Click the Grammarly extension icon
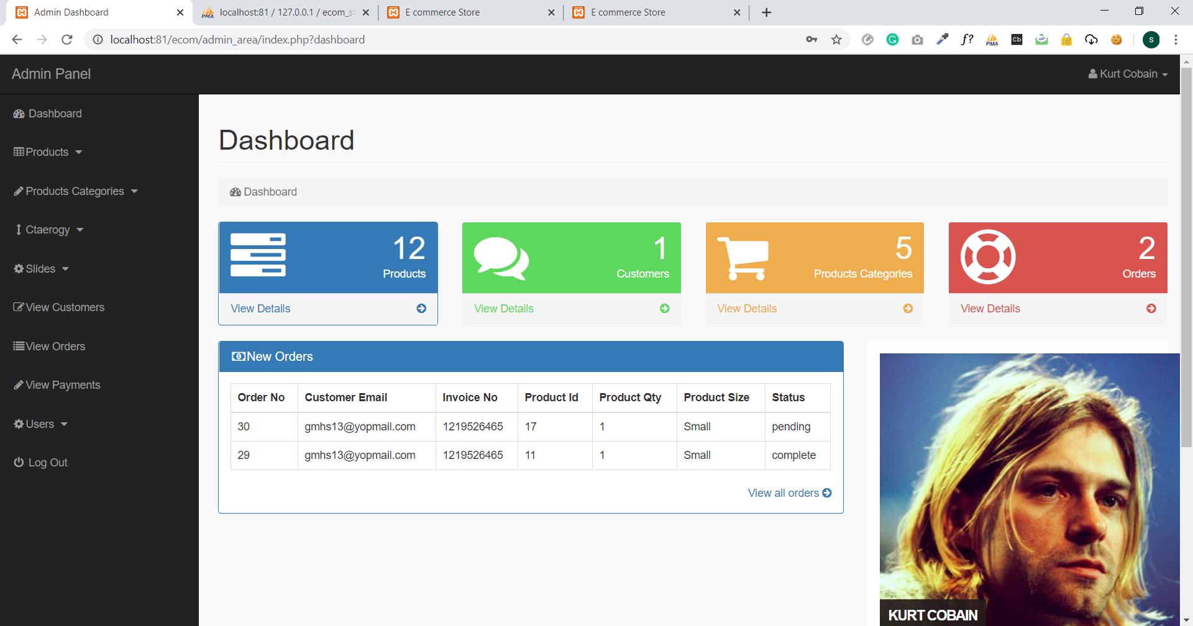The height and width of the screenshot is (626, 1193). click(x=892, y=40)
